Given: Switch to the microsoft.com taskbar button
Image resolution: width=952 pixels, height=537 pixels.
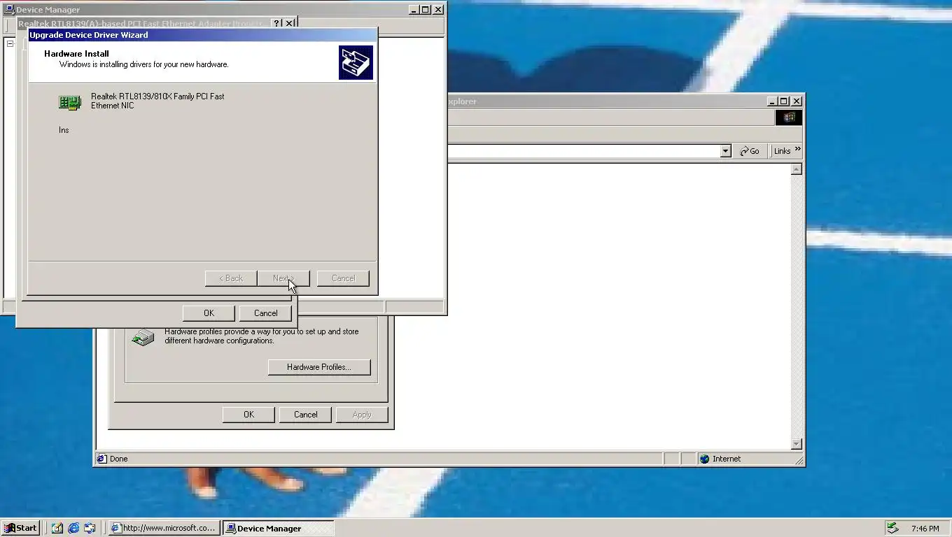Looking at the screenshot, I should [164, 528].
